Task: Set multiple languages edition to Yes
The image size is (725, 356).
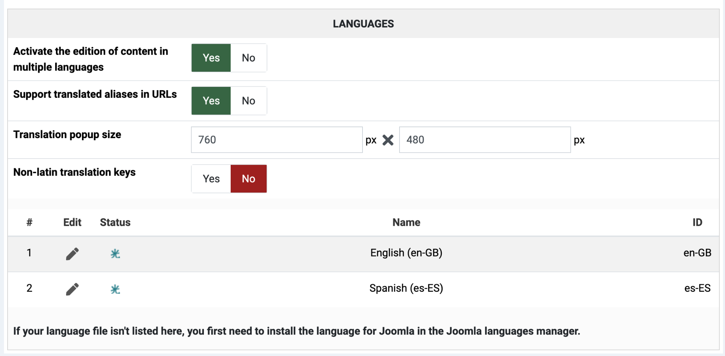Action: (211, 58)
